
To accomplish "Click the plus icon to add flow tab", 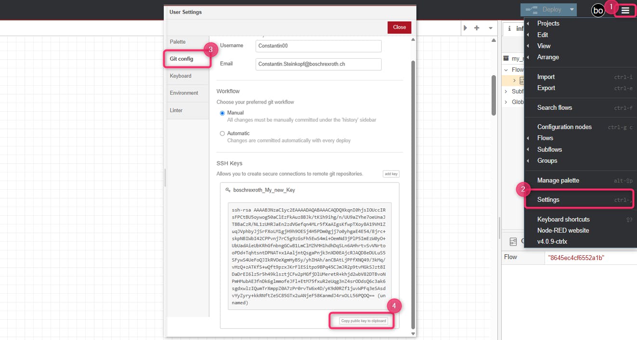I will point(477,28).
